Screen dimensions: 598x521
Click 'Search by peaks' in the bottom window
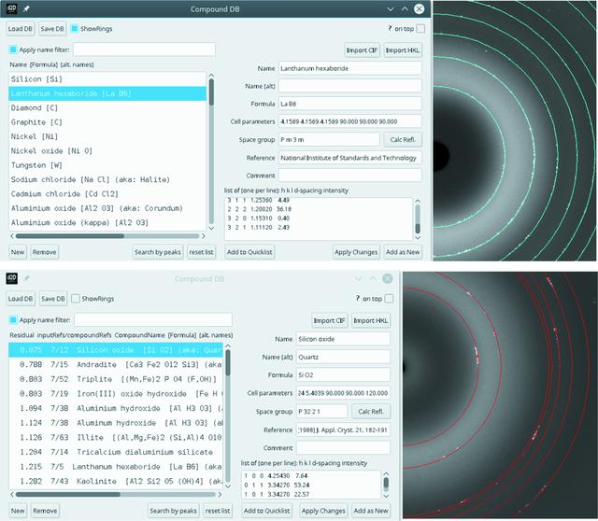[173, 511]
